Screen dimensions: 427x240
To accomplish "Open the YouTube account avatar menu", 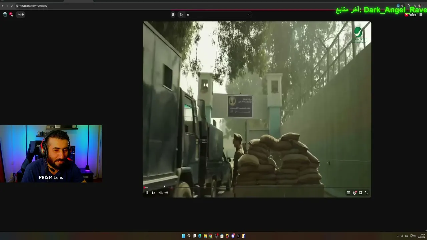I will (5, 14).
